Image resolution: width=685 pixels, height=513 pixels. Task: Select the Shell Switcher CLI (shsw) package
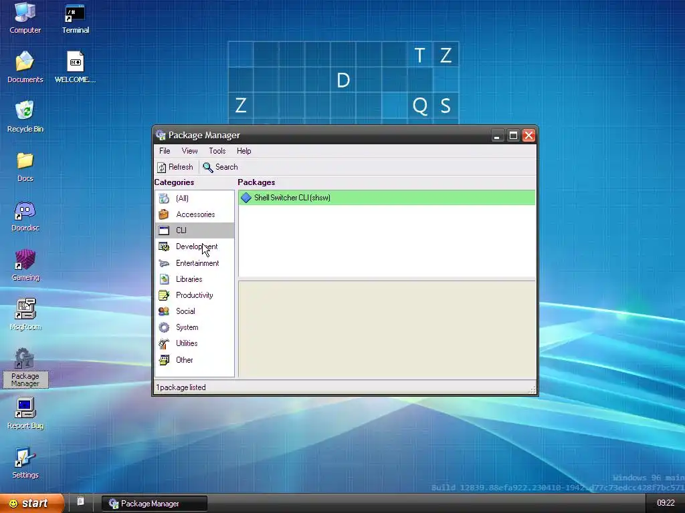tap(387, 198)
